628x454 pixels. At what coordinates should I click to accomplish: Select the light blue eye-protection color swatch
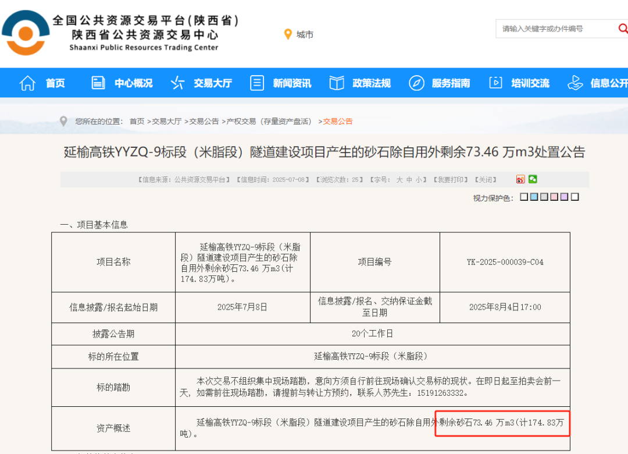tap(534, 197)
